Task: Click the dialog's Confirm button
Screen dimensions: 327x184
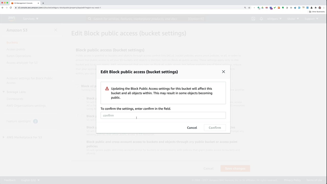Action: pyautogui.click(x=215, y=128)
